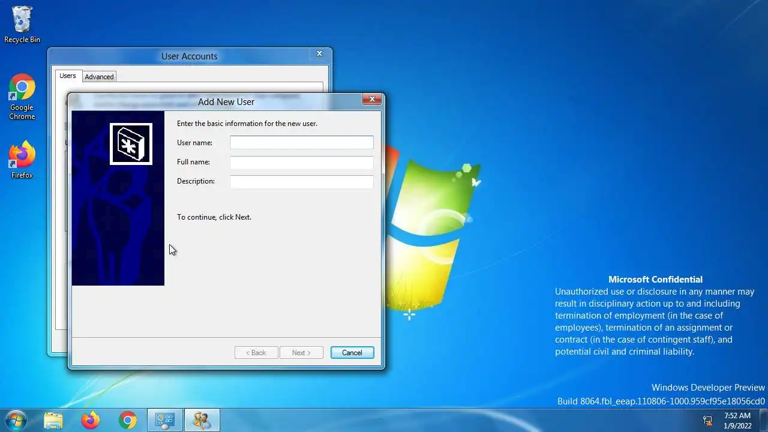Close the User Accounts window
Screen dimensions: 768x432
pyautogui.click(x=319, y=53)
